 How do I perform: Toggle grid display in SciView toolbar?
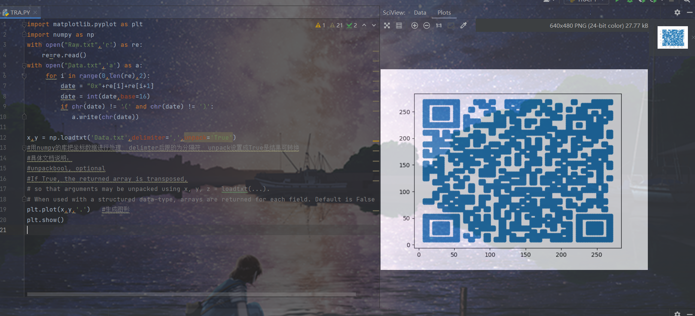point(399,25)
